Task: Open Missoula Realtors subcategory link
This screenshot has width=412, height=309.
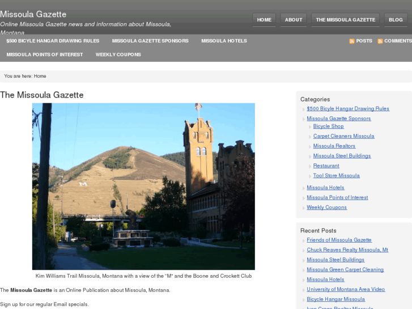Action: tap(334, 146)
